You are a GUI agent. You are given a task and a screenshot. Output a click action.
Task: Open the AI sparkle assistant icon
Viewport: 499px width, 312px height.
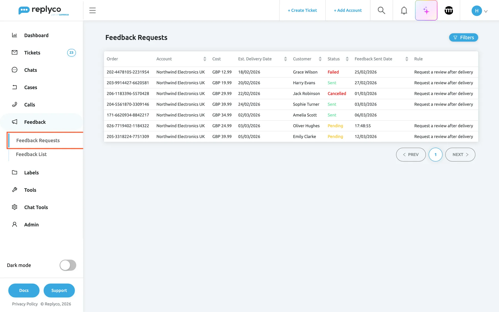[x=426, y=11]
